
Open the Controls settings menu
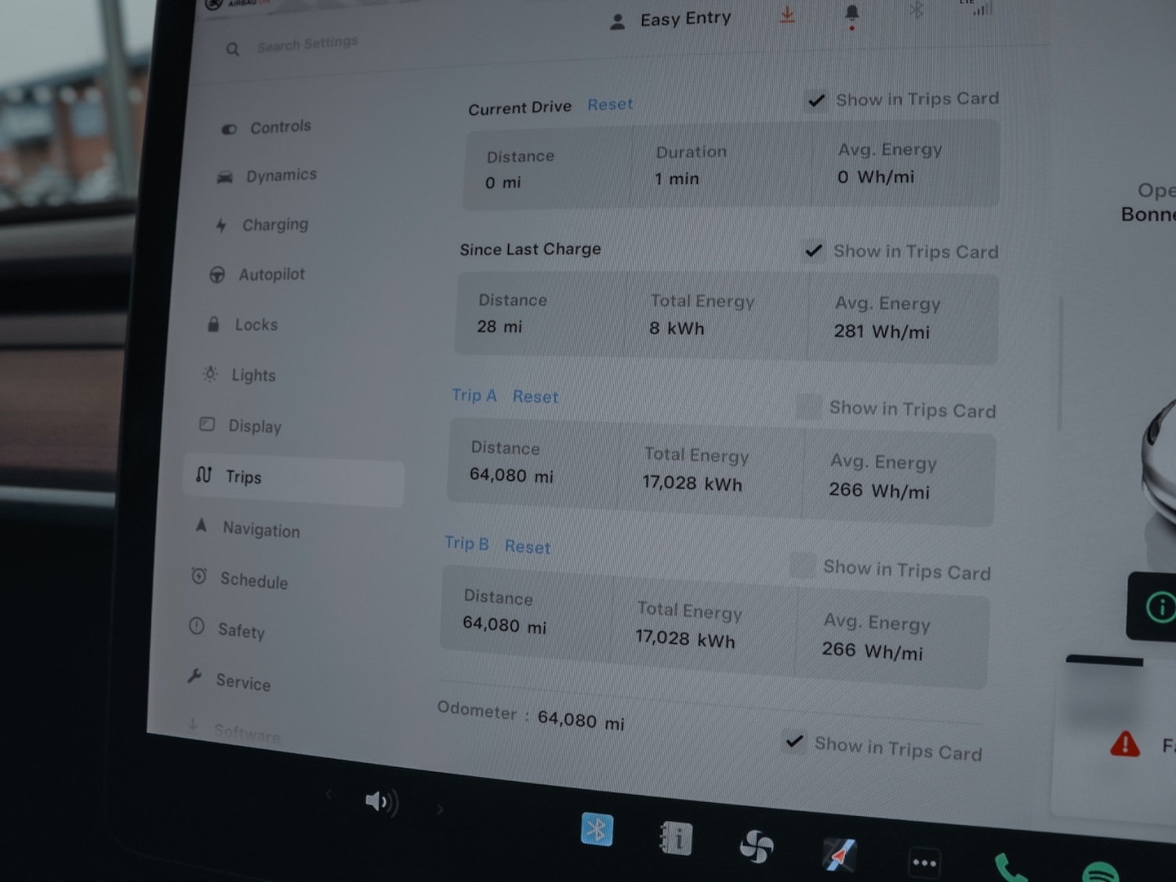point(267,127)
